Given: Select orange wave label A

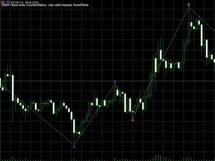Looking at the screenshot, I should pos(132,120).
